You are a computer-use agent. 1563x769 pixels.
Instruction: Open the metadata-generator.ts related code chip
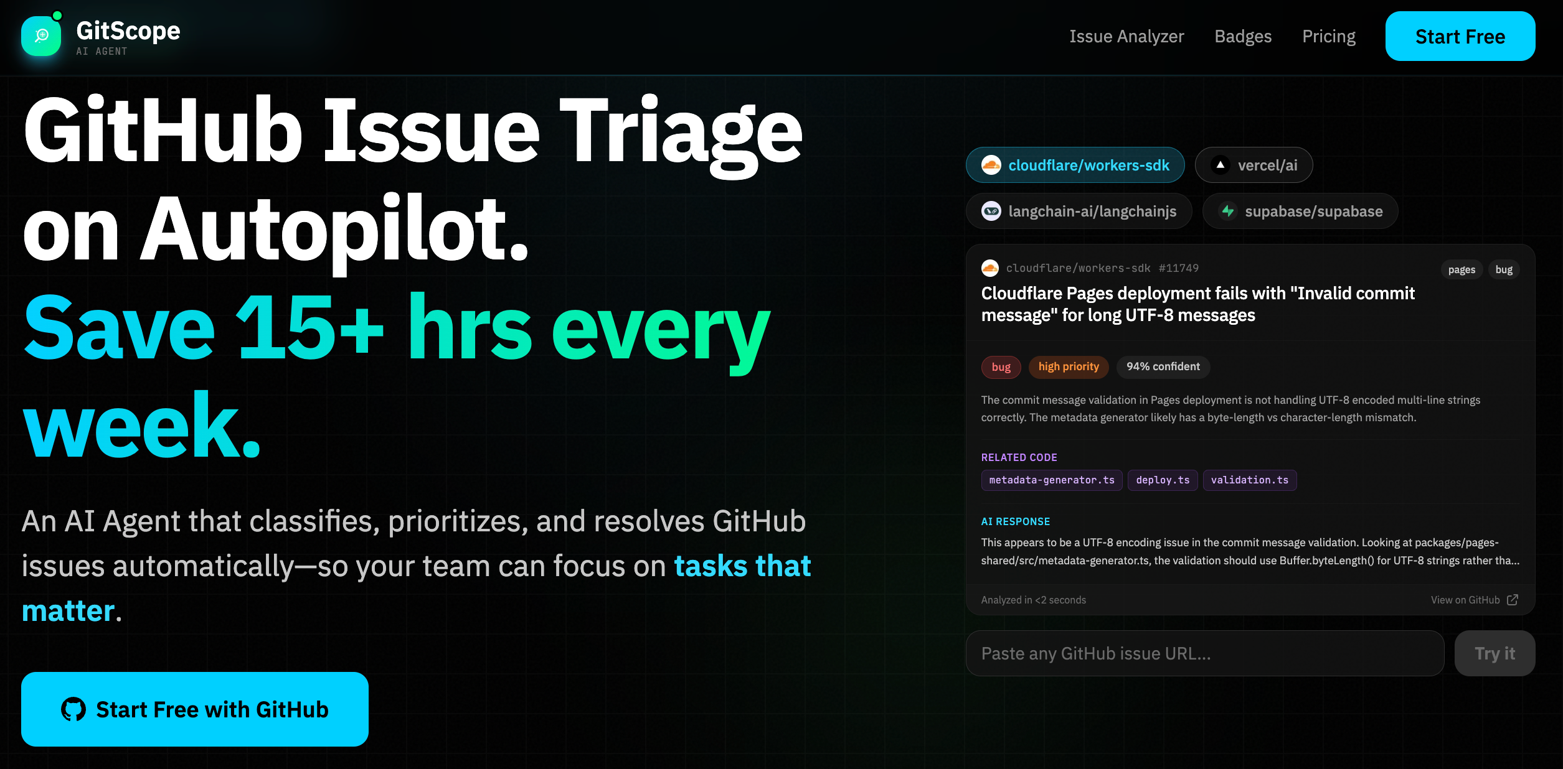1052,480
